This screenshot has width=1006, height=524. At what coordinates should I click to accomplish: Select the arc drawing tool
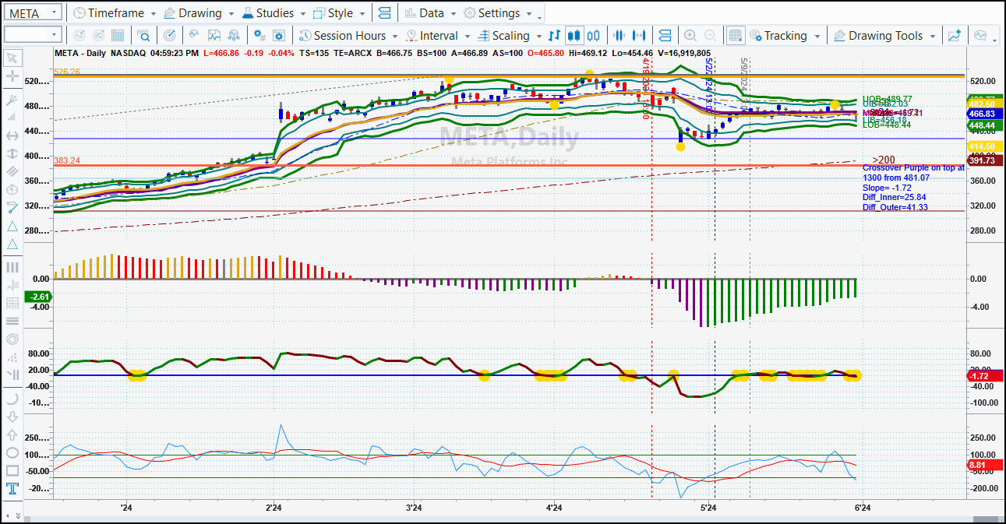click(12, 398)
